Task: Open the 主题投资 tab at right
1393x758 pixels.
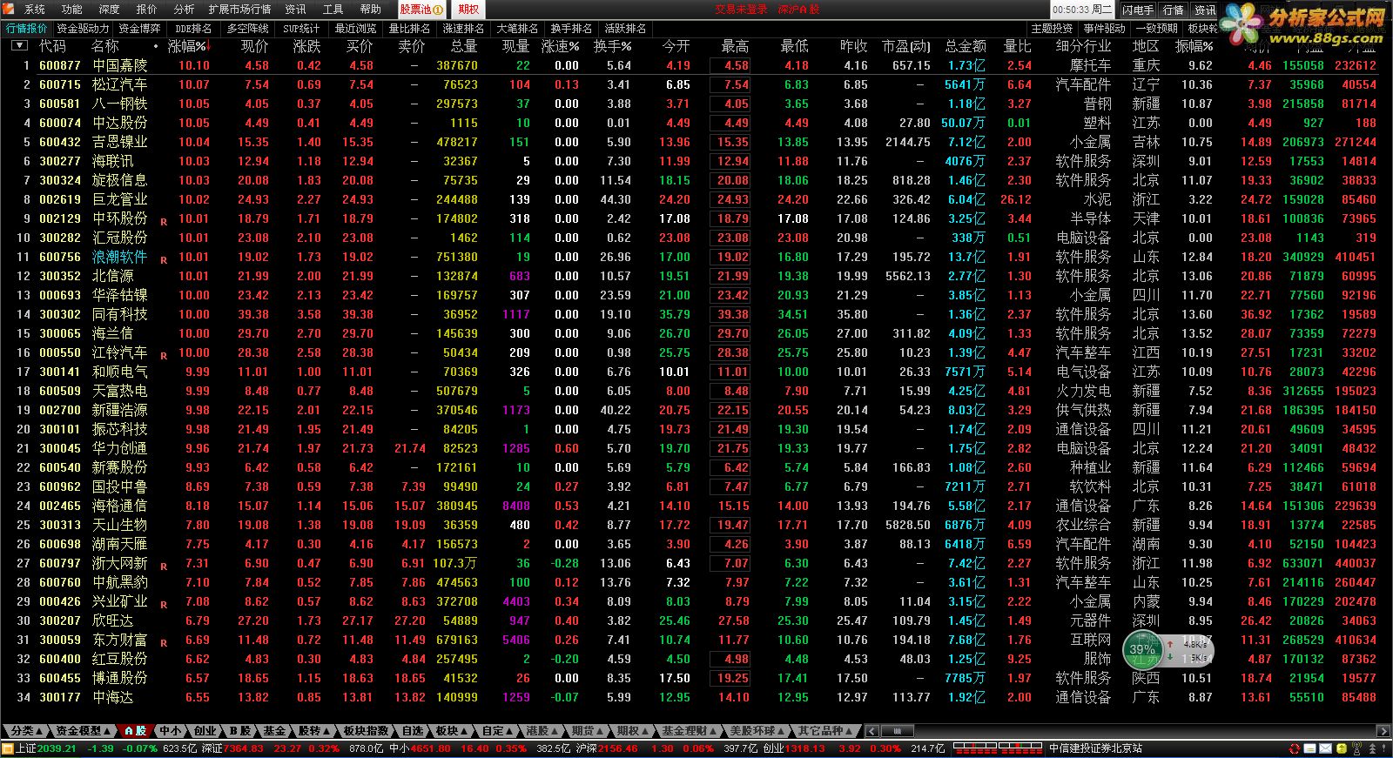Action: 1052,29
